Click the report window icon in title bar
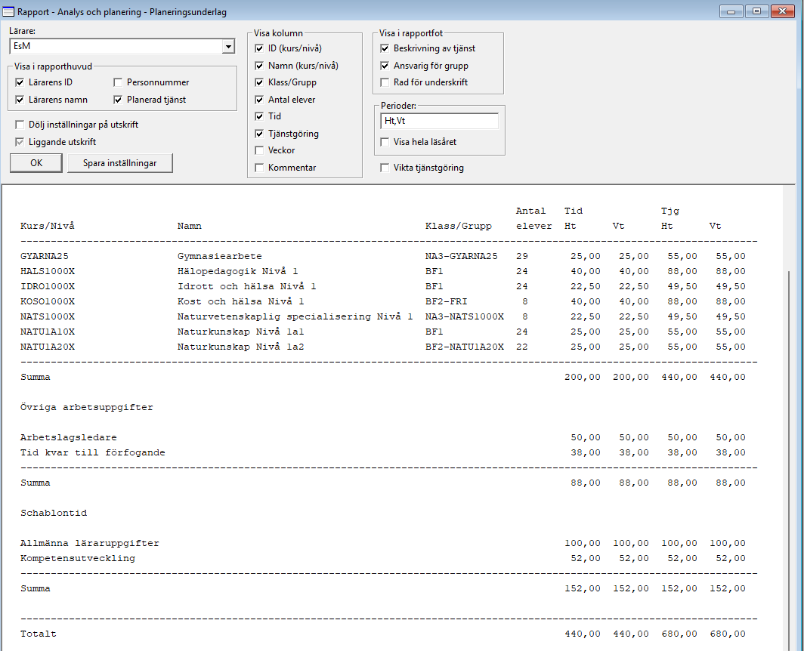The height and width of the screenshot is (651, 804). tap(8, 11)
